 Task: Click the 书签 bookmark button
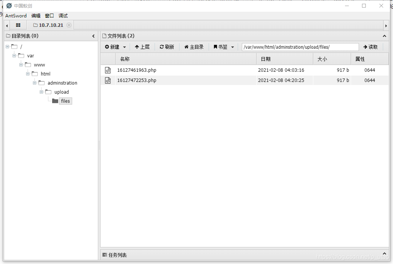[x=221, y=47]
